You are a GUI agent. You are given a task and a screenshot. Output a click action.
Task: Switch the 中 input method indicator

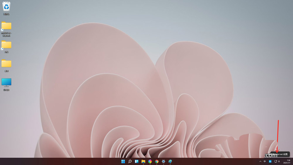(x=265, y=161)
